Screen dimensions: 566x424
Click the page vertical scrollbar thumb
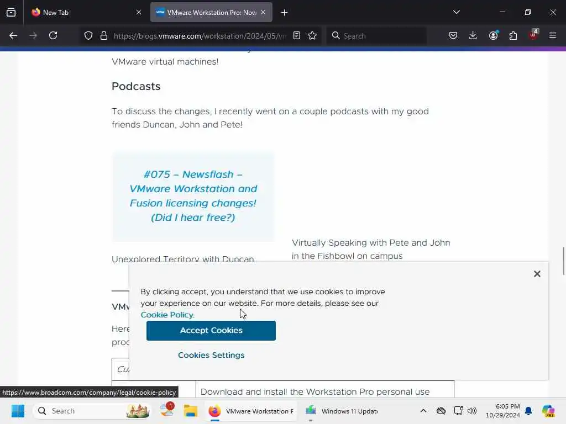(x=563, y=261)
